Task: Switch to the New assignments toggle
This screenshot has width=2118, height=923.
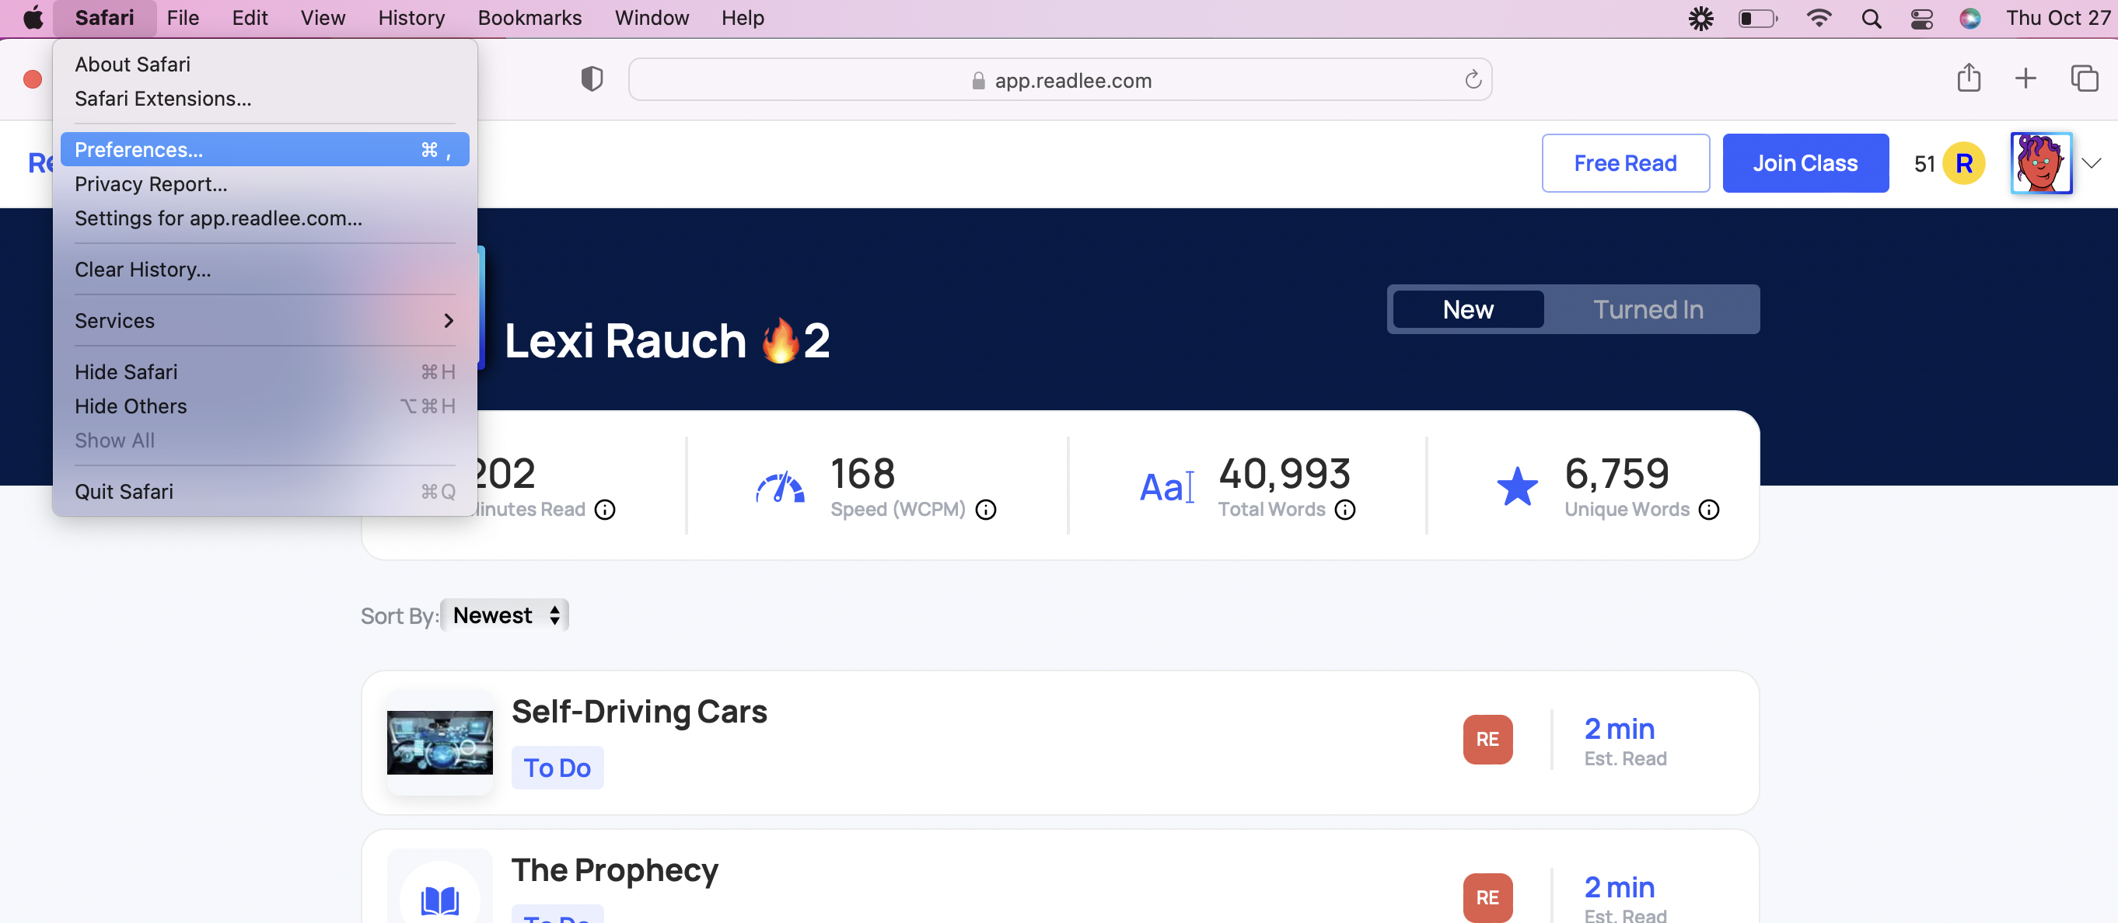Action: point(1468,309)
